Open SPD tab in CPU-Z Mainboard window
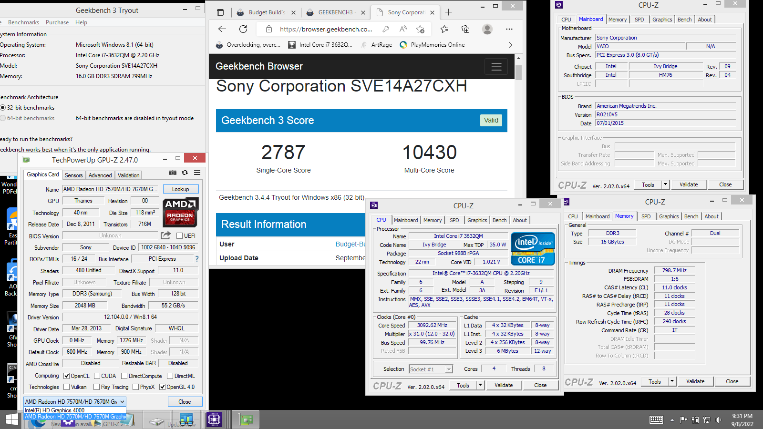763x429 pixels. click(x=639, y=20)
